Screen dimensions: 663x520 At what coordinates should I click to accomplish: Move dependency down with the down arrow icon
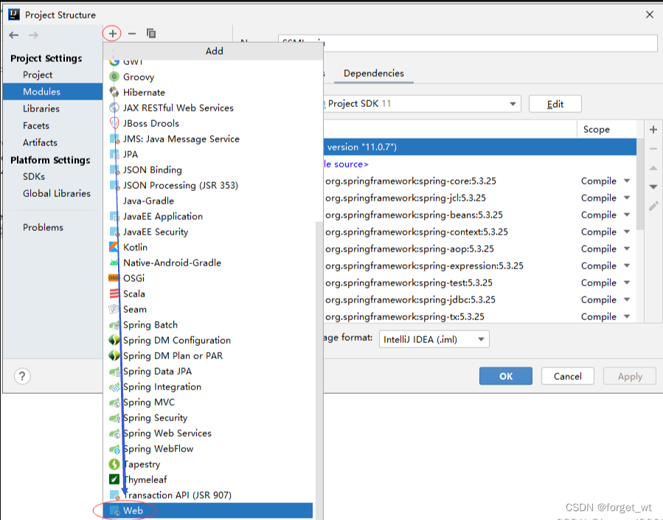click(x=653, y=187)
